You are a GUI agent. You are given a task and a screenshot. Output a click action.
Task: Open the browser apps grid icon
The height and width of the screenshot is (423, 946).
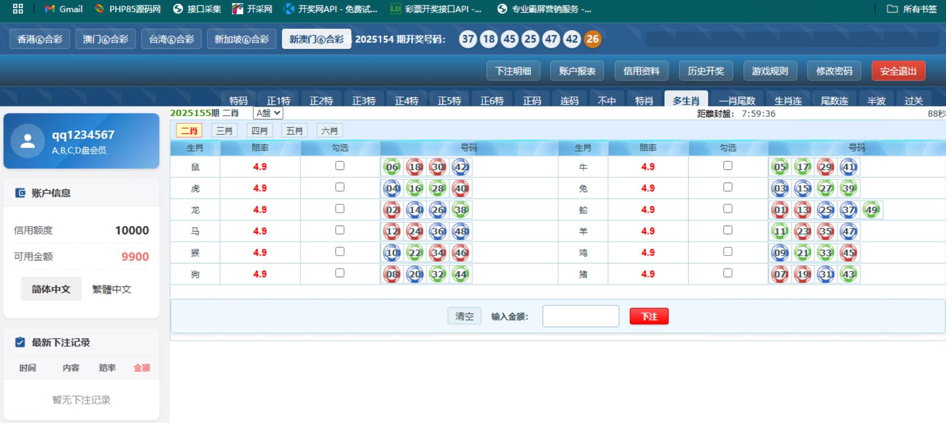tap(18, 9)
